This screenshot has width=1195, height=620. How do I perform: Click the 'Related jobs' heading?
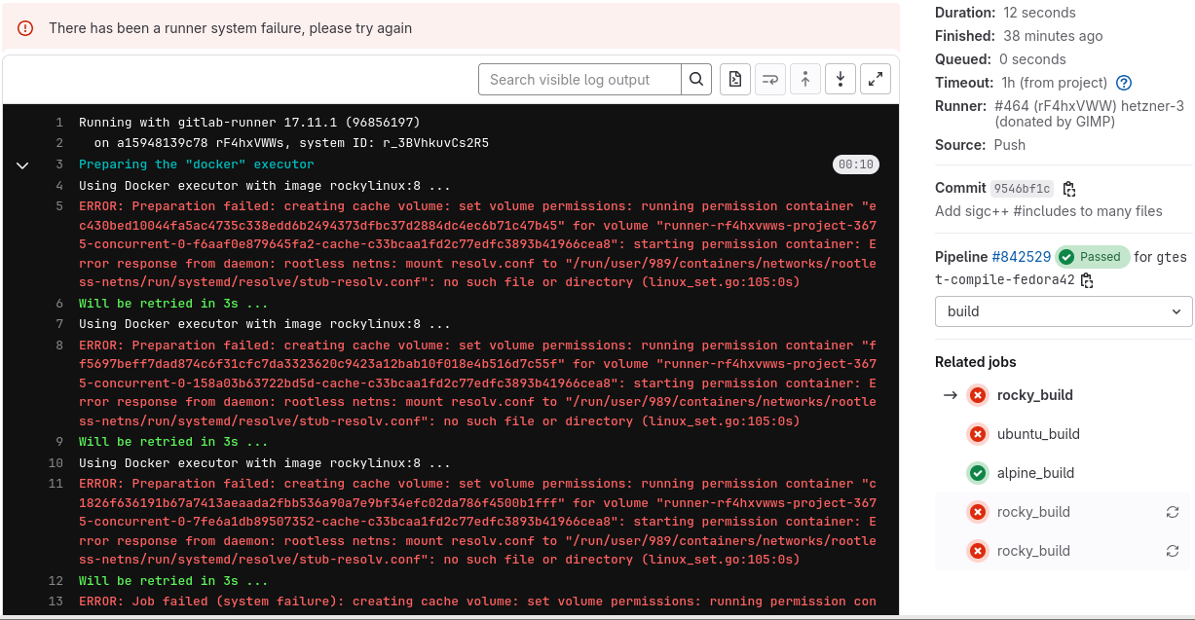[975, 362]
